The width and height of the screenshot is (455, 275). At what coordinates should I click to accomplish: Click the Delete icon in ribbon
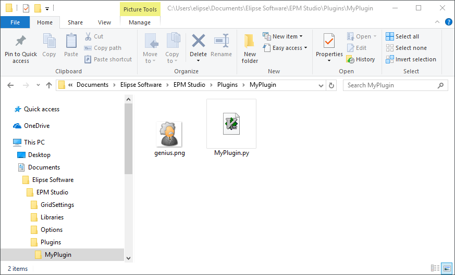(198, 42)
